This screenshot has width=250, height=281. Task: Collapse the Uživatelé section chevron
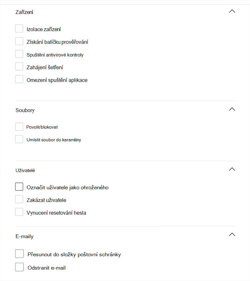[x=232, y=169]
